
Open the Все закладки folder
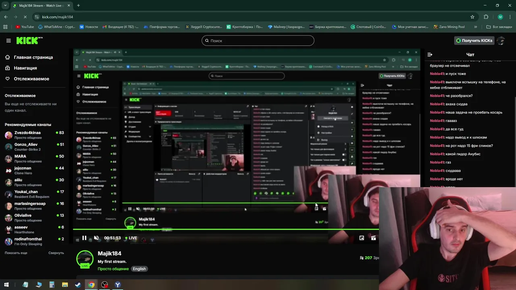[499, 27]
